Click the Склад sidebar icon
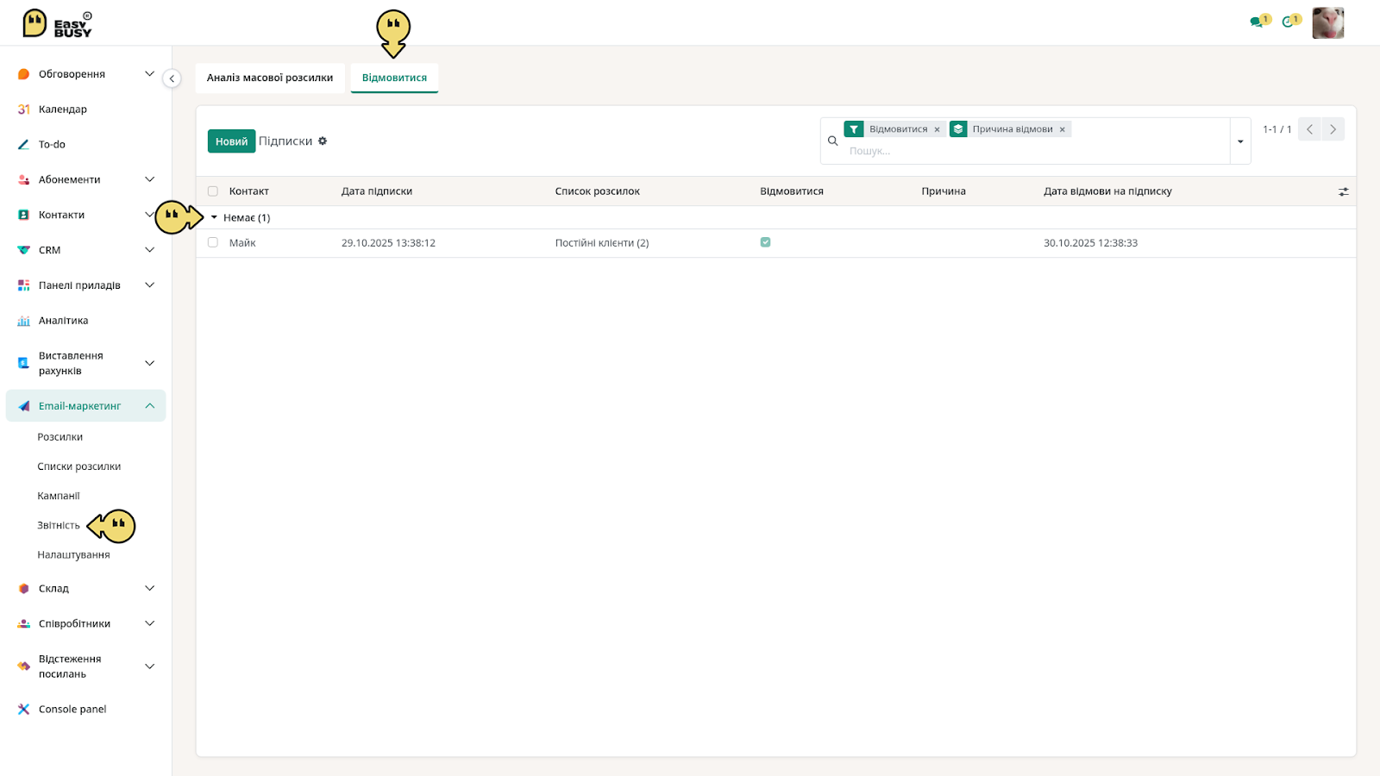 coord(23,589)
